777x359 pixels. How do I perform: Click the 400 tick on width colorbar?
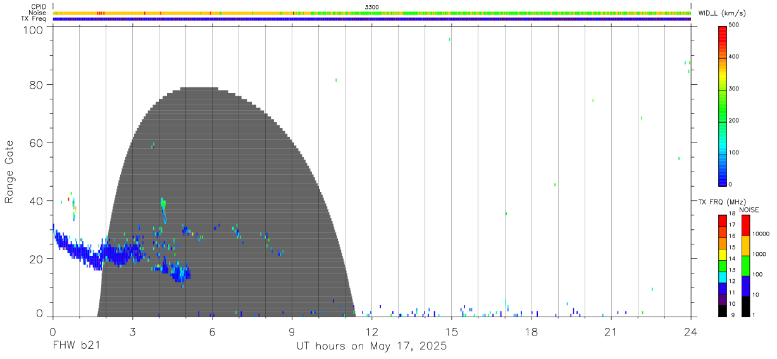pyautogui.click(x=735, y=57)
